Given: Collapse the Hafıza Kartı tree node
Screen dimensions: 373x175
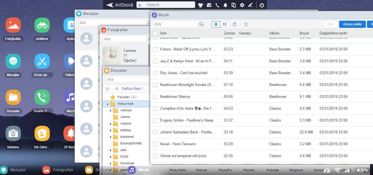Looking at the screenshot, I should pyautogui.click(x=108, y=104).
